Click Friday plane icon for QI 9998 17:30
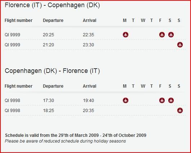The width and height of the screenshot is (191, 153). point(162,101)
